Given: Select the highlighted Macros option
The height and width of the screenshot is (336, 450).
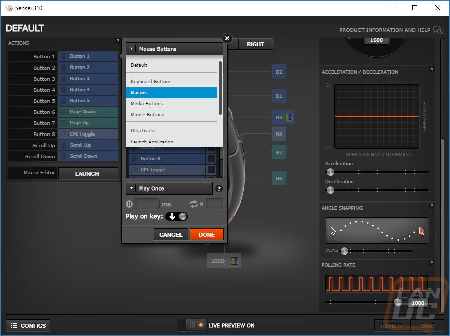Looking at the screenshot, I should coord(171,93).
